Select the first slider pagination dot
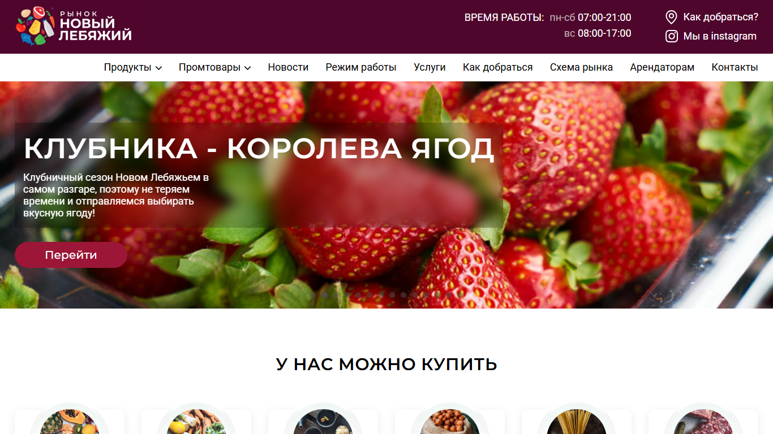The image size is (773, 434). coord(313,295)
